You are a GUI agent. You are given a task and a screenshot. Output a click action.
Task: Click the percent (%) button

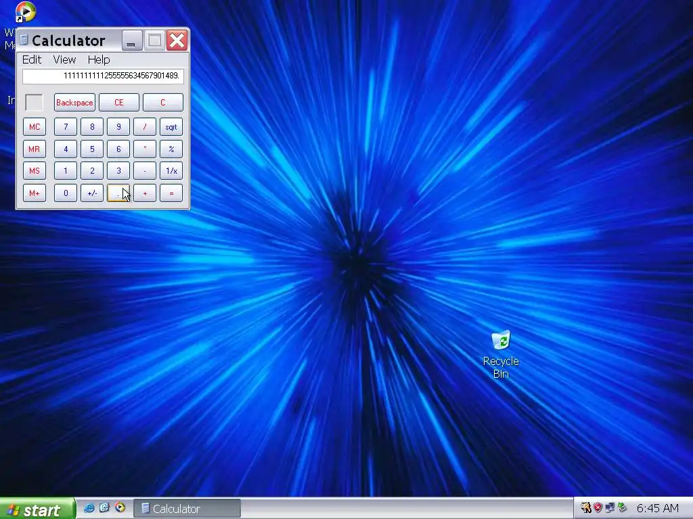click(x=171, y=149)
